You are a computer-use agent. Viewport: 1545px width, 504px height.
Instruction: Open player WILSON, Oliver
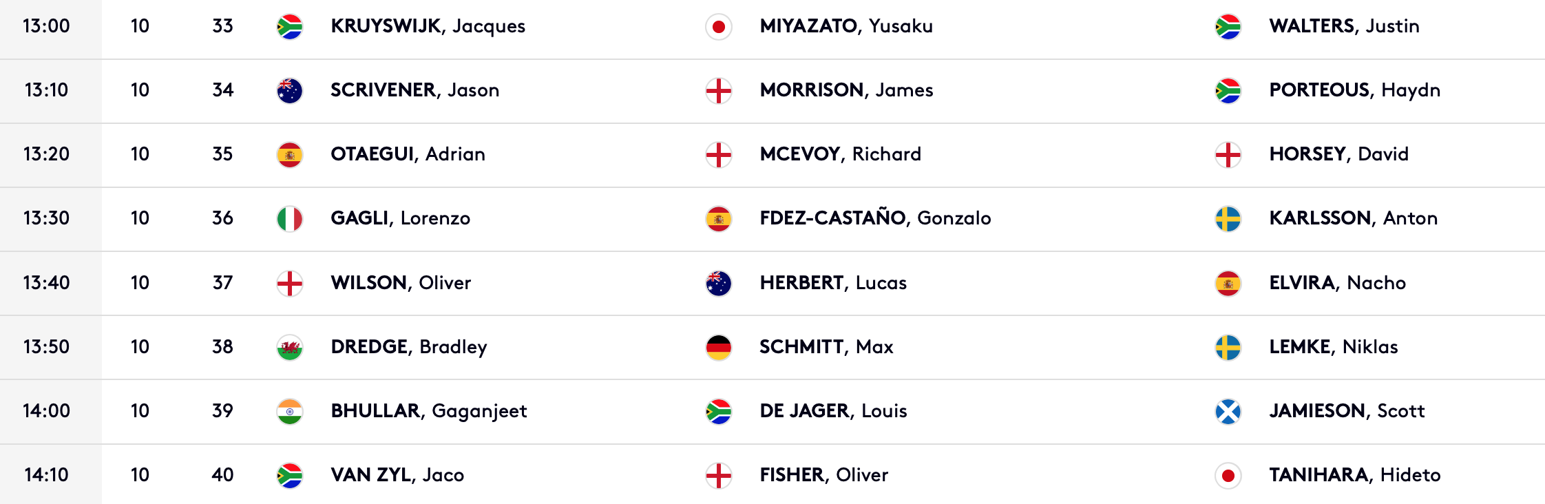click(x=401, y=283)
